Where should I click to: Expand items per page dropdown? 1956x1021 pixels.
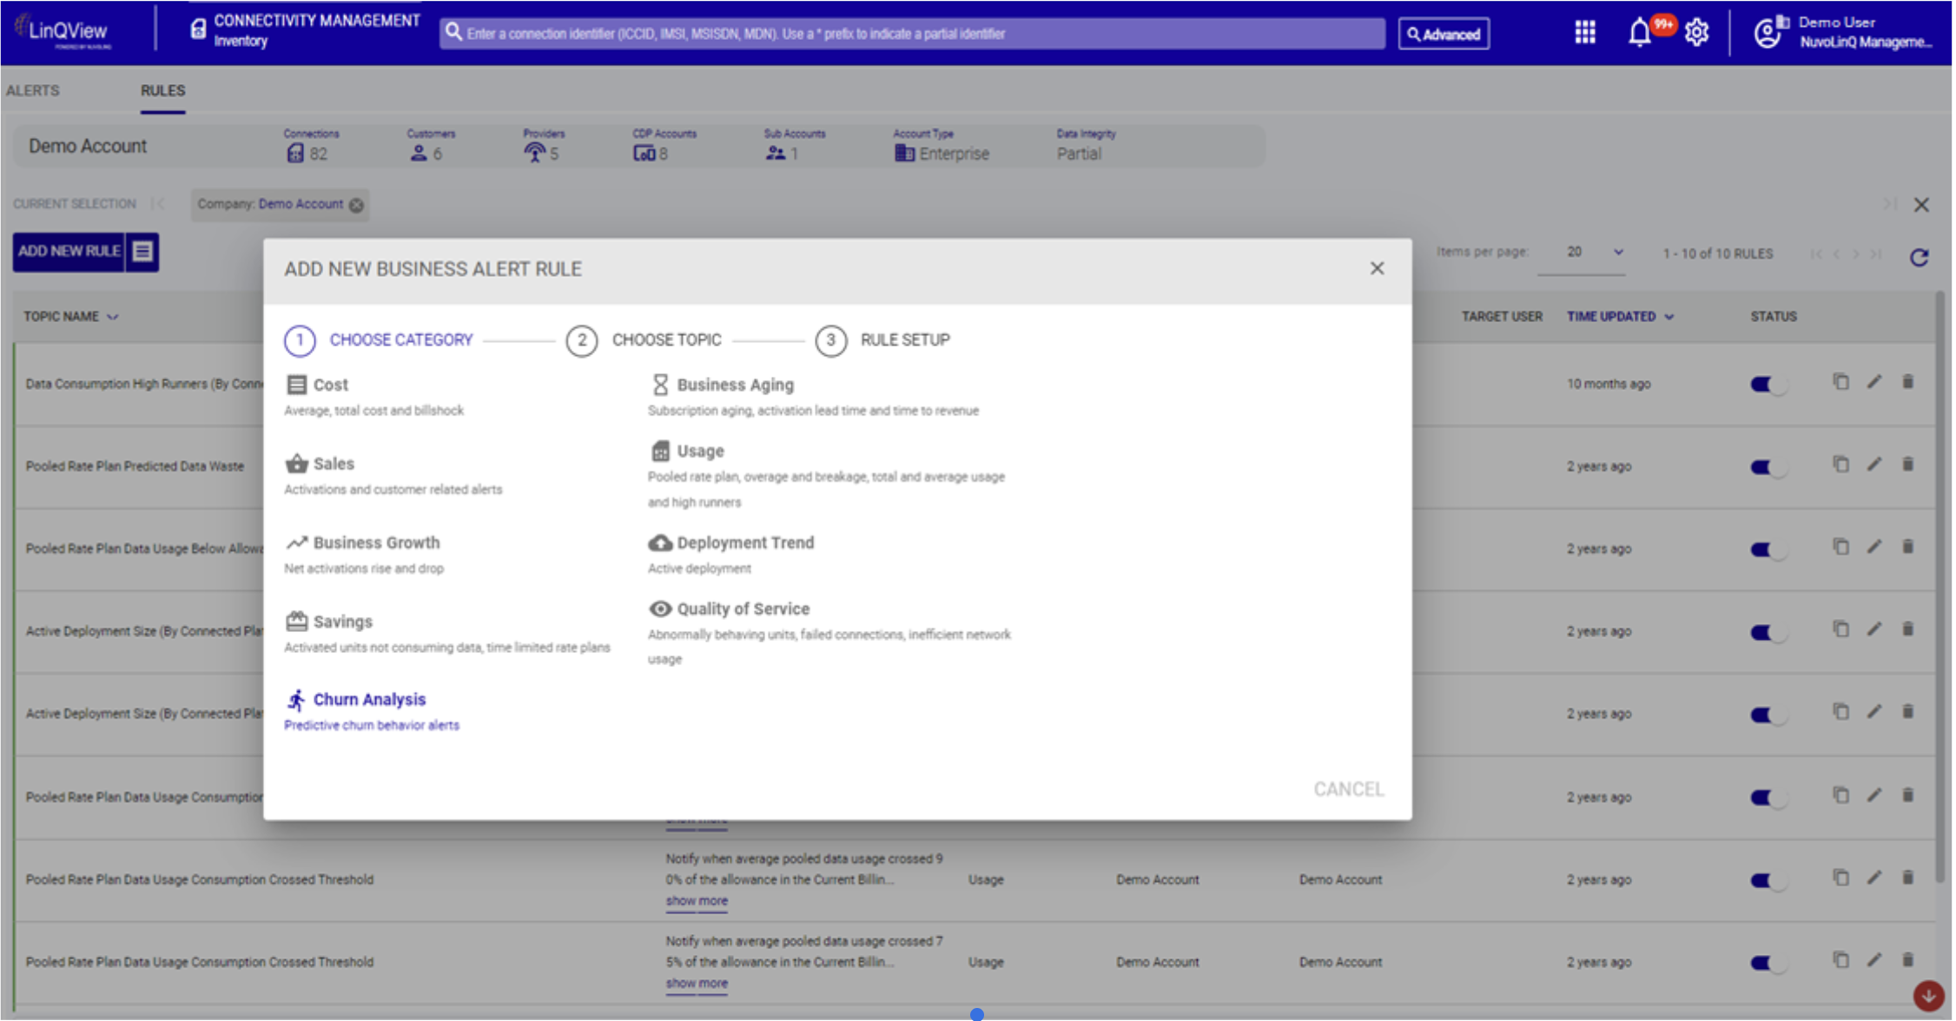click(1617, 253)
